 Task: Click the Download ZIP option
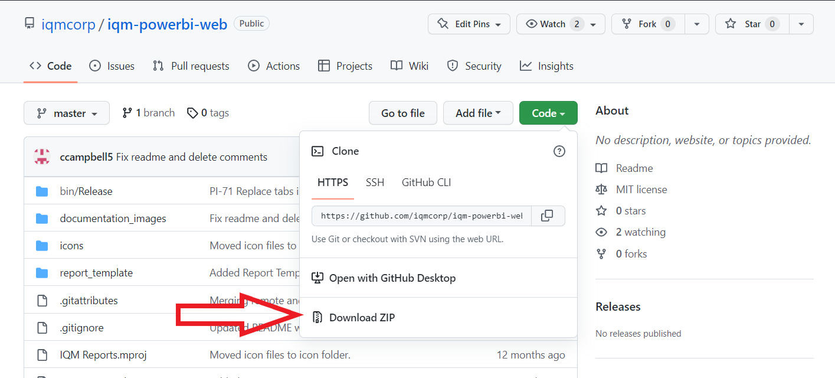(362, 318)
